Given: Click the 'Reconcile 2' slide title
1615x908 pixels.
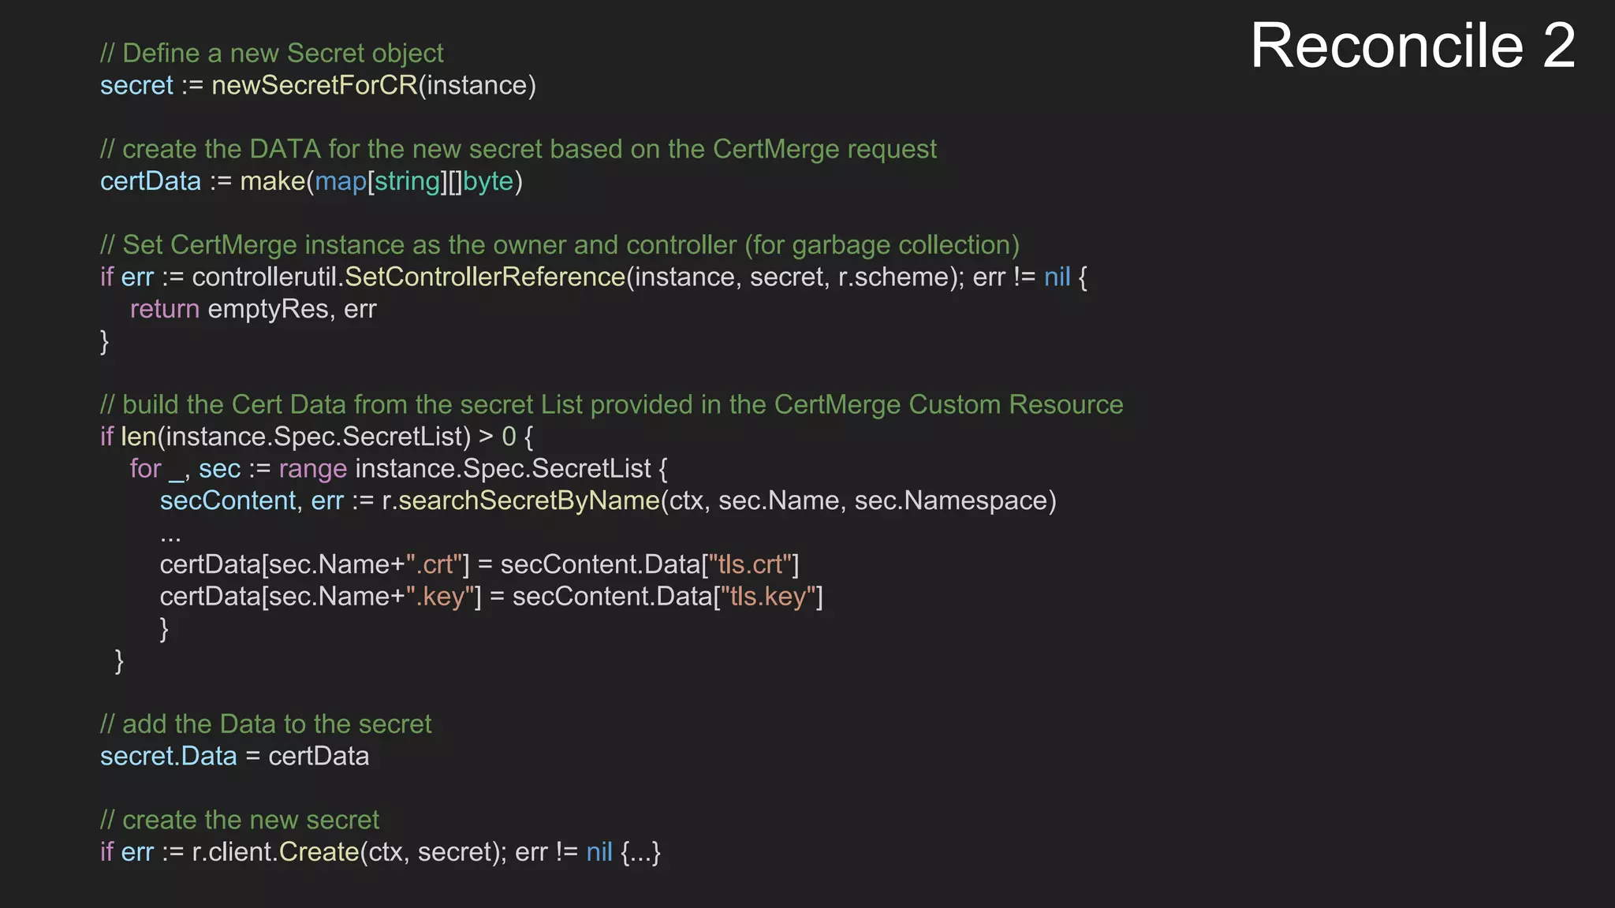Looking at the screenshot, I should pyautogui.click(x=1412, y=46).
